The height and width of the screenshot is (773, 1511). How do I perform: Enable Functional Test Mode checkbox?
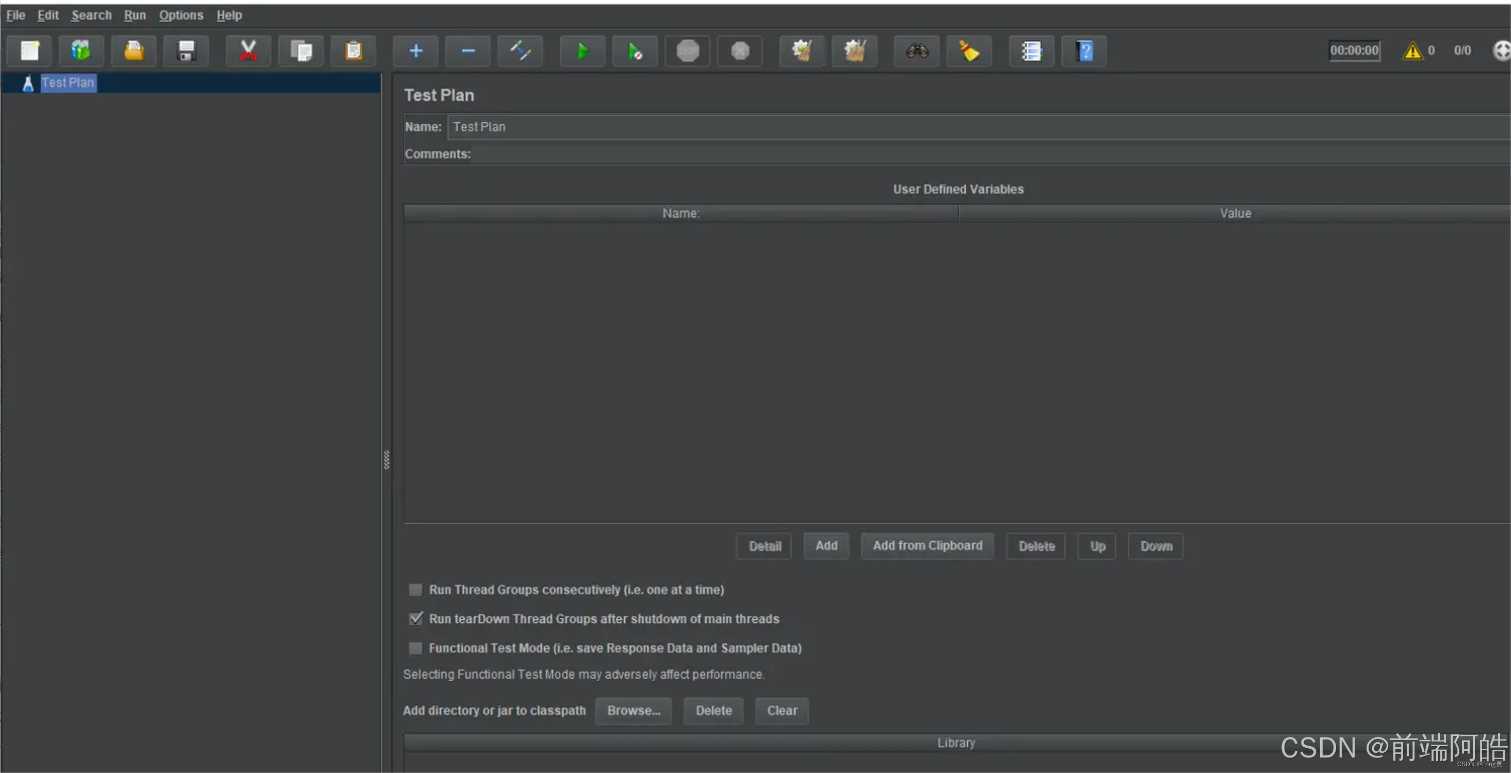pyautogui.click(x=415, y=648)
